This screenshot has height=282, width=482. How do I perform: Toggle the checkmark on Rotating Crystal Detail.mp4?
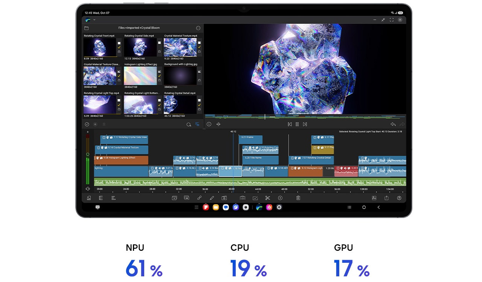tap(200, 105)
